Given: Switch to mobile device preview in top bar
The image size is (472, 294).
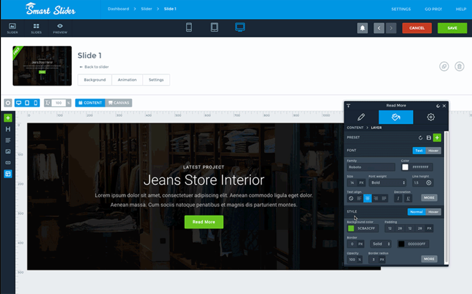Looking at the screenshot, I should 189,27.
